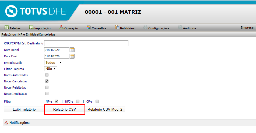The width and height of the screenshot is (256, 133).
Task: Click the Notas Canceladas label
Action: point(16,81)
